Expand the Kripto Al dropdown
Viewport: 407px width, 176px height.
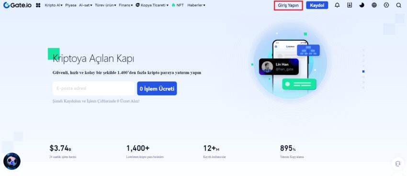click(54, 5)
